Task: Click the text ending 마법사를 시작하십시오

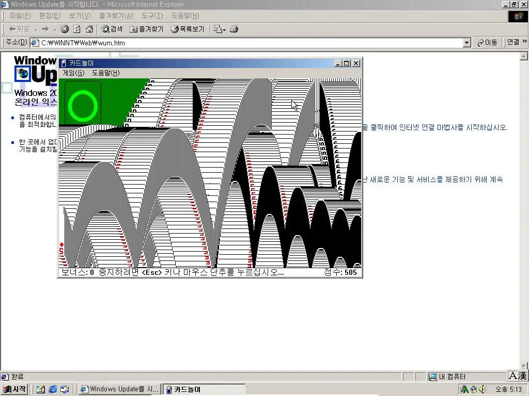Action: (435, 128)
